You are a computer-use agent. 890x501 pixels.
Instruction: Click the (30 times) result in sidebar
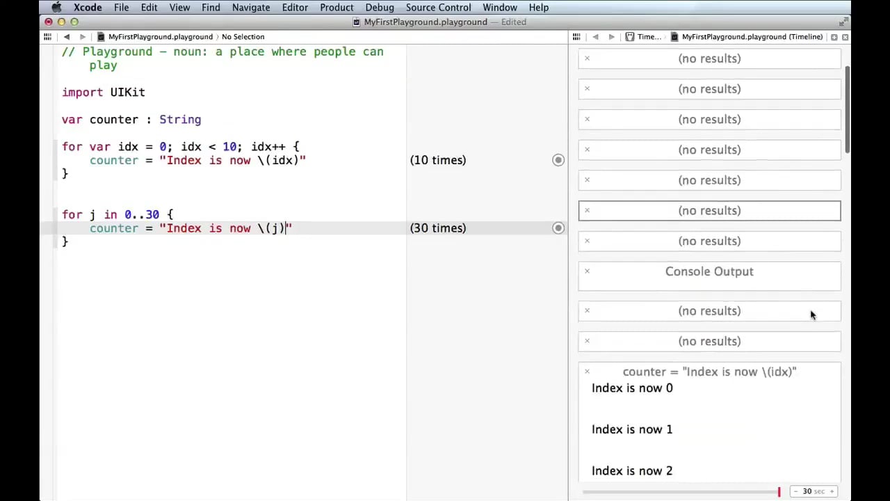point(438,228)
